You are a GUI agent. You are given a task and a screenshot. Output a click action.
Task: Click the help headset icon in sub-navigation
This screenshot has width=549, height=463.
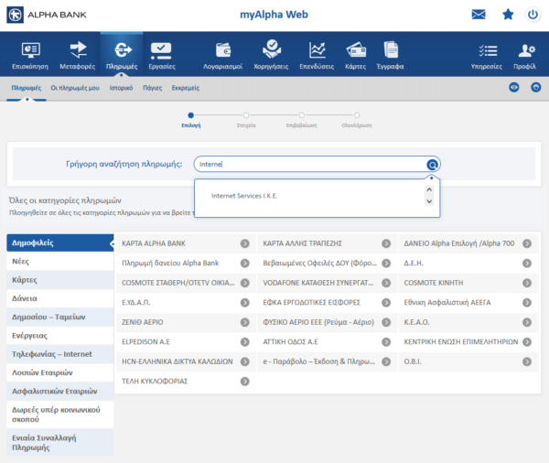click(x=535, y=87)
